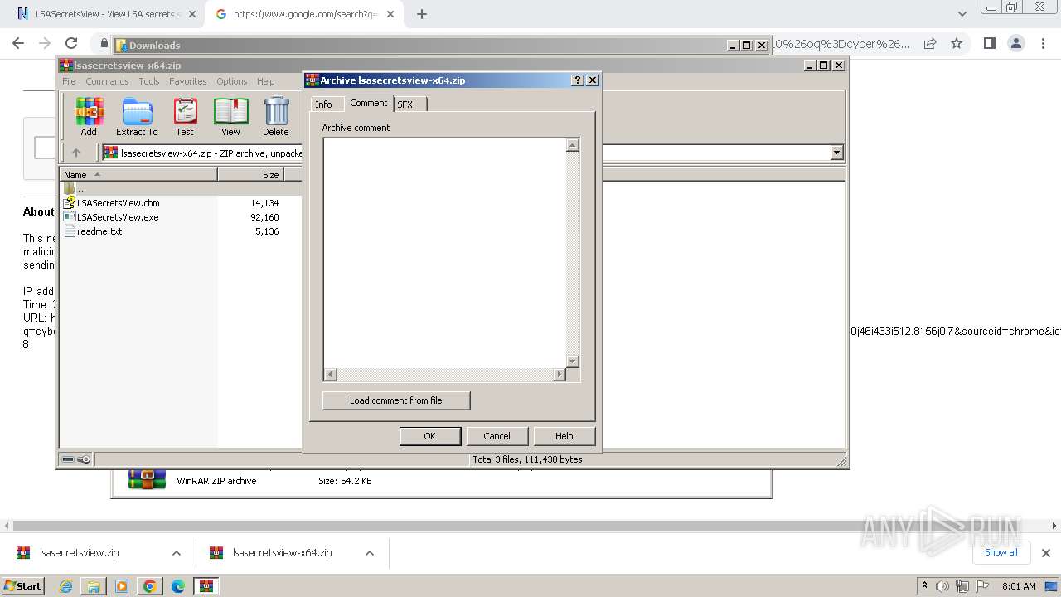Confirm dialog with OK button
1061x597 pixels.
tap(429, 436)
